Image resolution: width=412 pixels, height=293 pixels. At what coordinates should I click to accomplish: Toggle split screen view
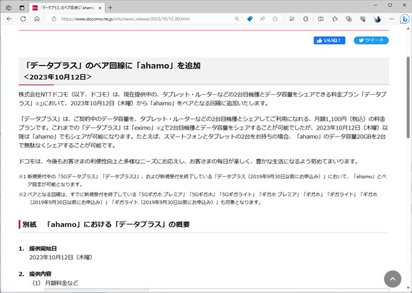(321, 19)
